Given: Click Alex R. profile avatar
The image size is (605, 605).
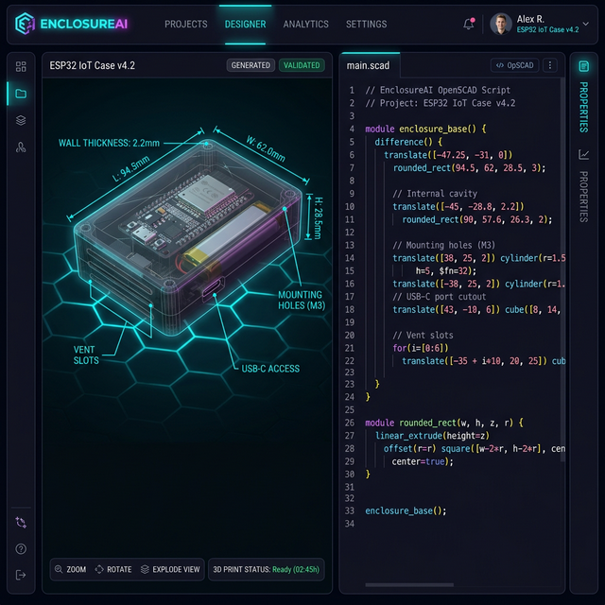Looking at the screenshot, I should [500, 24].
